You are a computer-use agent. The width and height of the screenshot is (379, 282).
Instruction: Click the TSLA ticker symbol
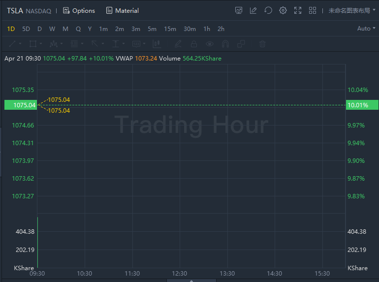tap(15, 11)
